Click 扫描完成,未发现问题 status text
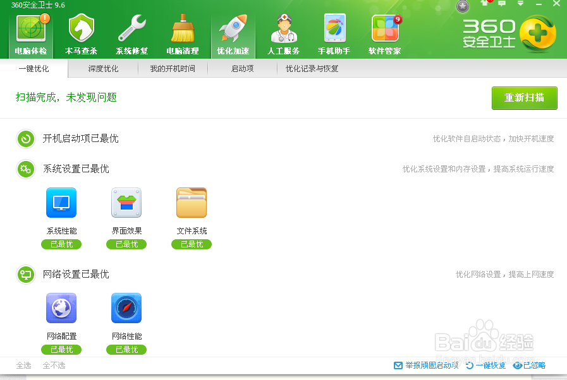The image size is (567, 380). coord(66,98)
